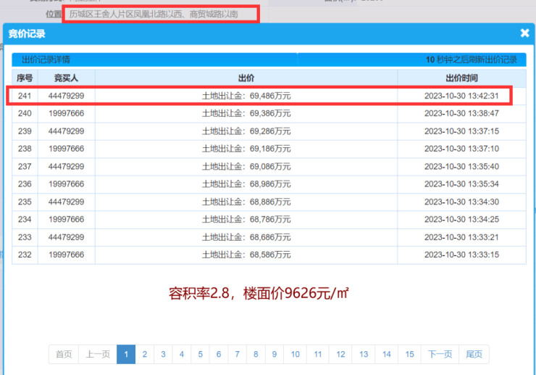Select page 1 in pagination
The image size is (536, 375).
pos(126,354)
